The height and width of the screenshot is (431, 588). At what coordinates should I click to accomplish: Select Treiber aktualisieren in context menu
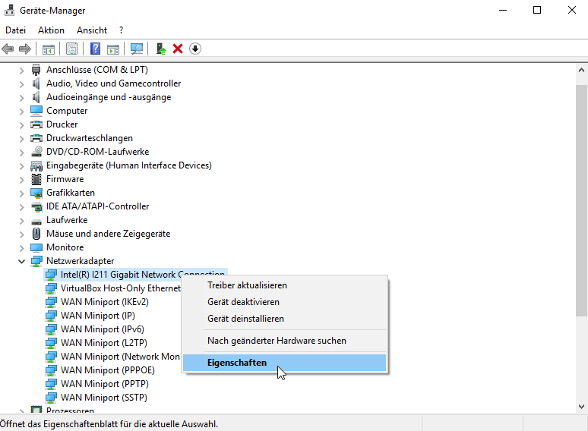click(247, 285)
